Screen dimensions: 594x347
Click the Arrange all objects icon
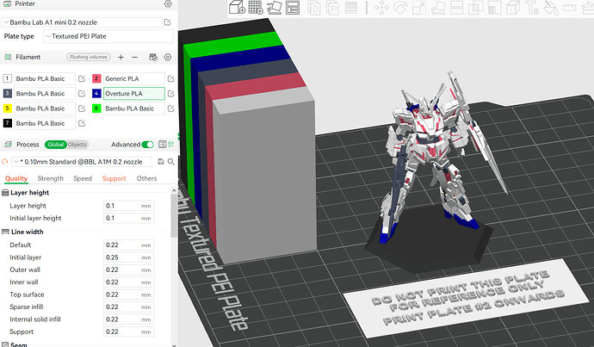coord(293,7)
